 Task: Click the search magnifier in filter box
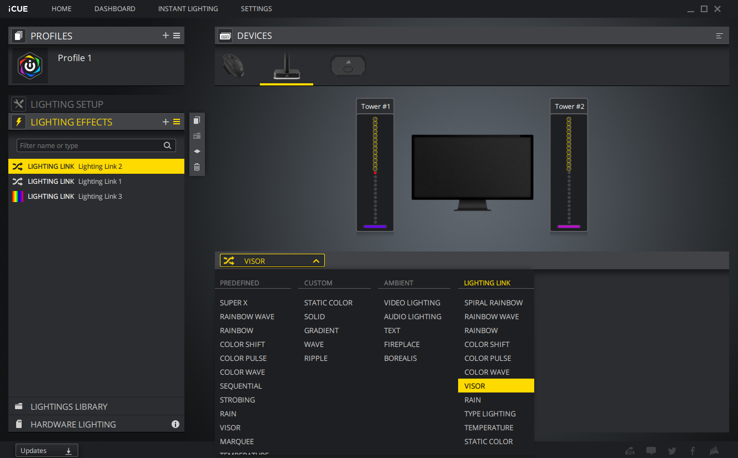pos(167,145)
